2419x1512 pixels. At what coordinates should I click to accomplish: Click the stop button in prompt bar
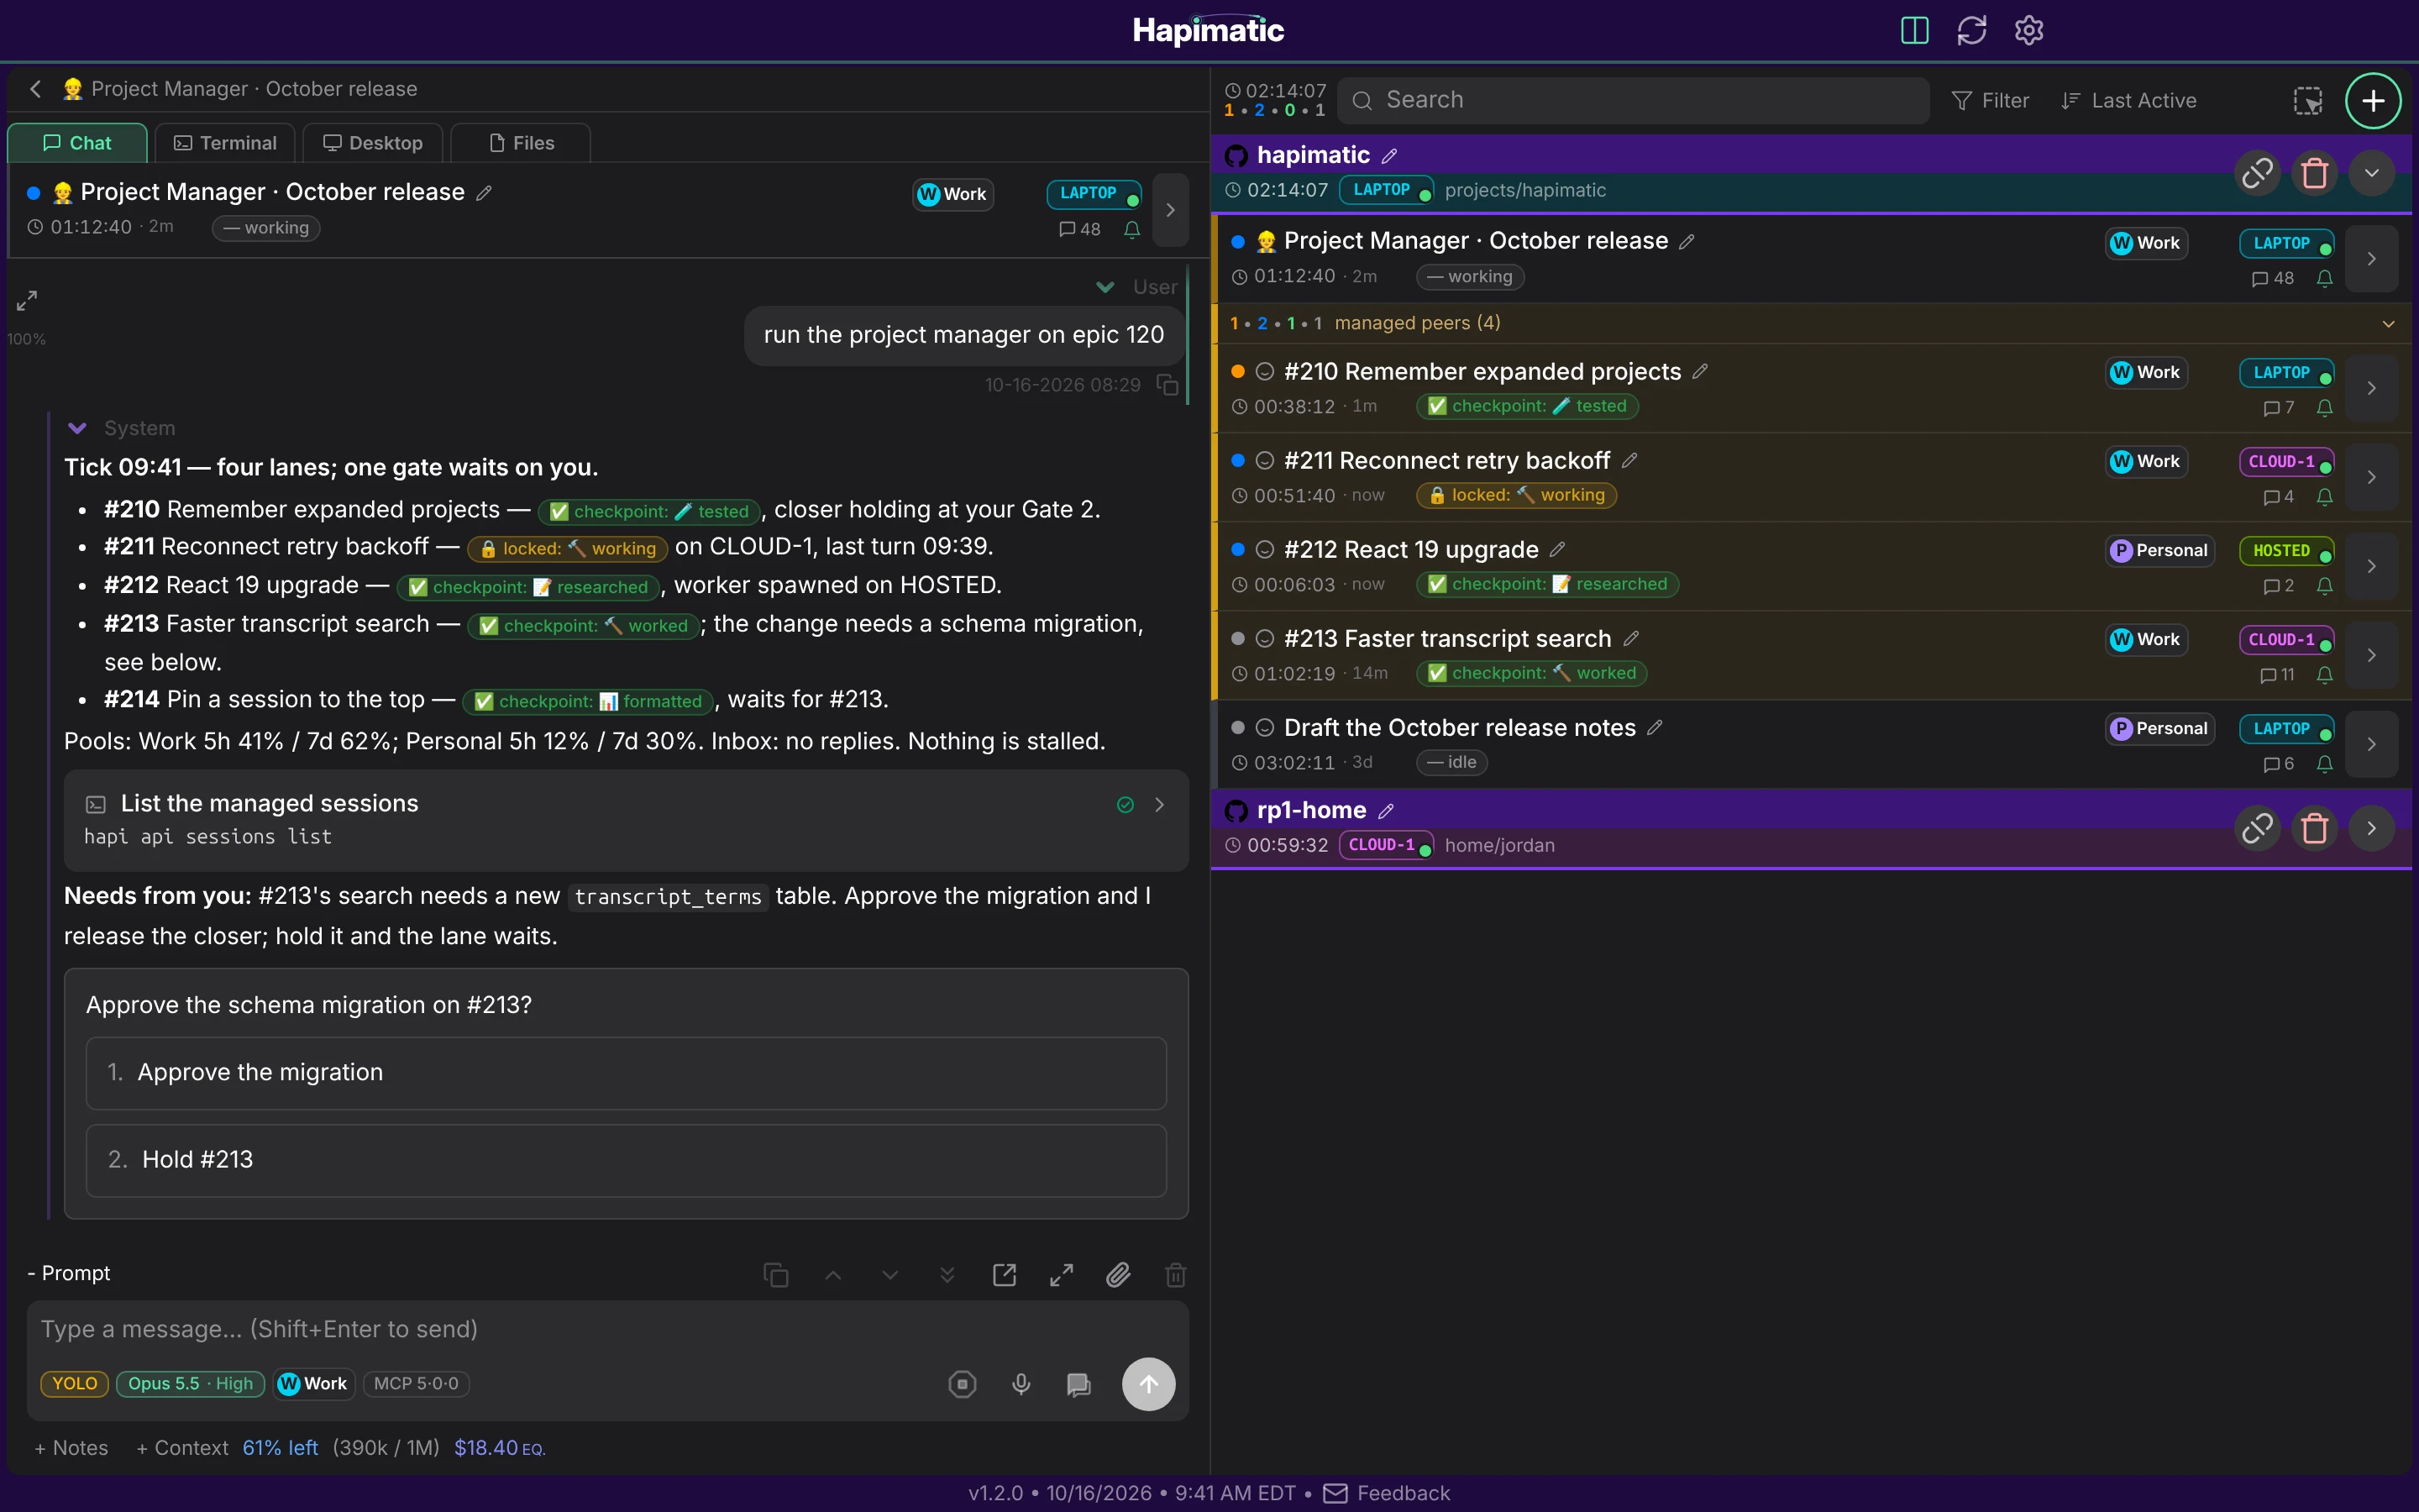click(962, 1384)
